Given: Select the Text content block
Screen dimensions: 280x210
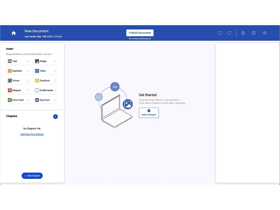Looking at the screenshot, I should coord(19,61).
